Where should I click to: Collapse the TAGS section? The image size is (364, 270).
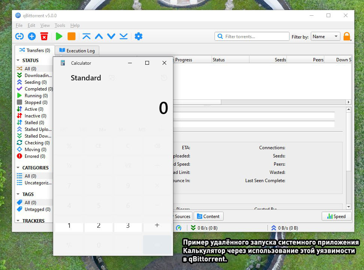[18, 194]
